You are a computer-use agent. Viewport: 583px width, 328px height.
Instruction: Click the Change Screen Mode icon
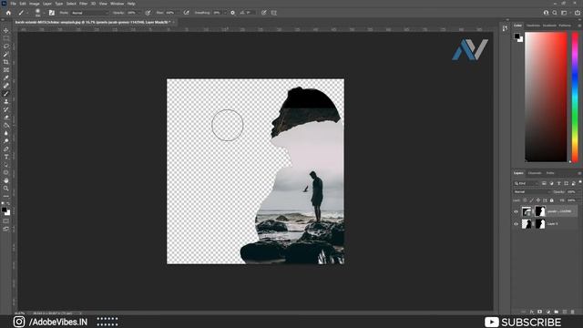click(6, 230)
